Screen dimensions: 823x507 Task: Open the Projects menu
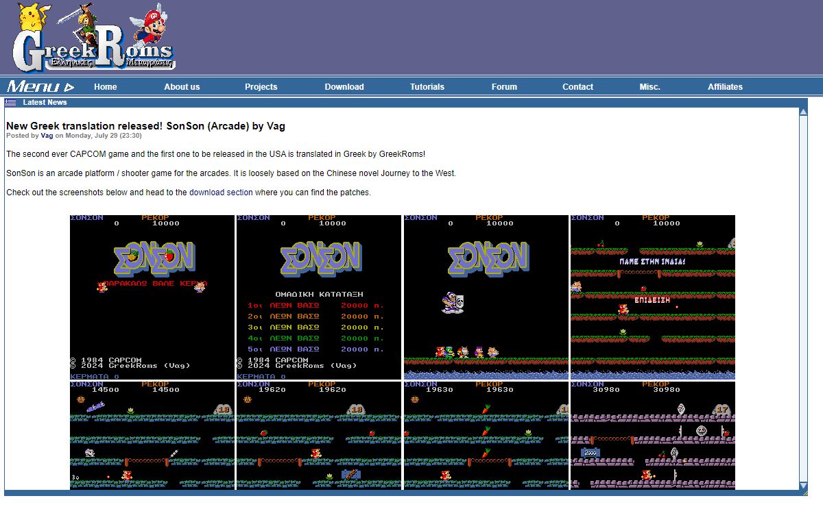[261, 87]
